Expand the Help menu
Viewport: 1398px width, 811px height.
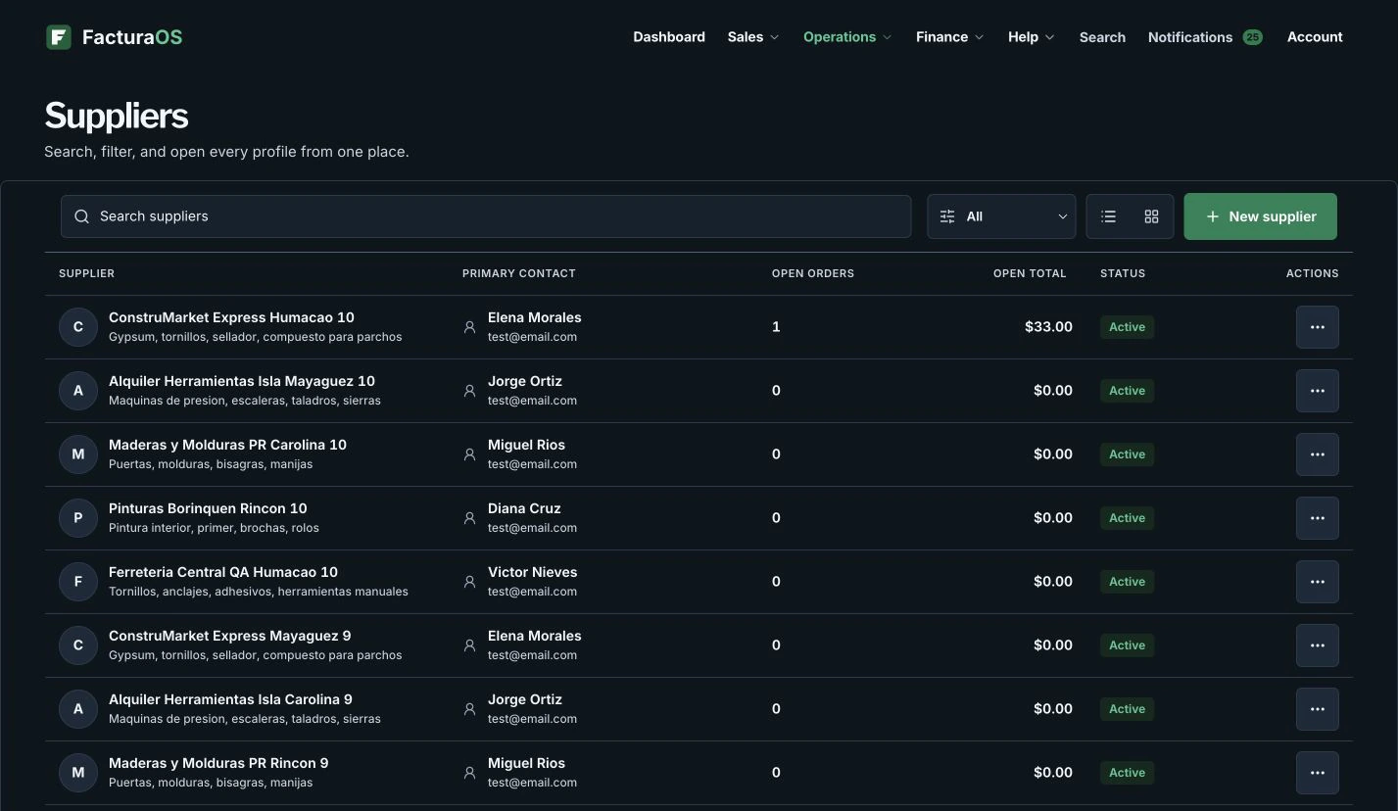[x=1031, y=37]
